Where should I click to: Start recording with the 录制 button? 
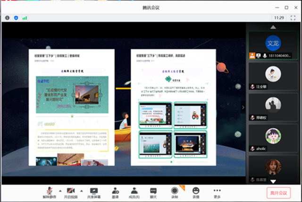174,190
